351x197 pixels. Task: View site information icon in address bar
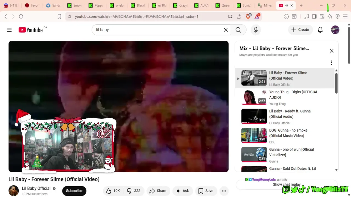[69, 16]
